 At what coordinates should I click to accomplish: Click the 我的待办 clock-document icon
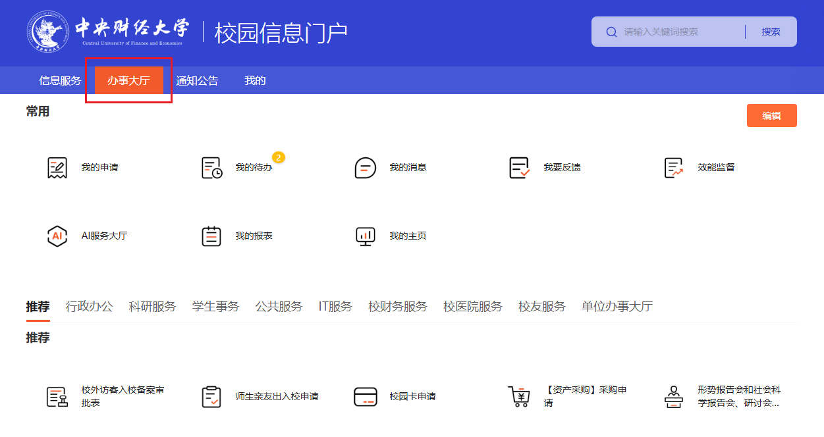coord(211,168)
